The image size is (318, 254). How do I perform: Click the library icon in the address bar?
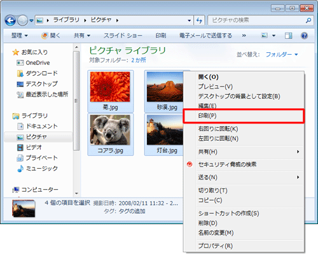click(39, 20)
